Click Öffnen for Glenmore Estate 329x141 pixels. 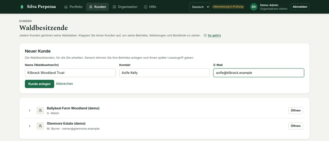[x=296, y=126]
